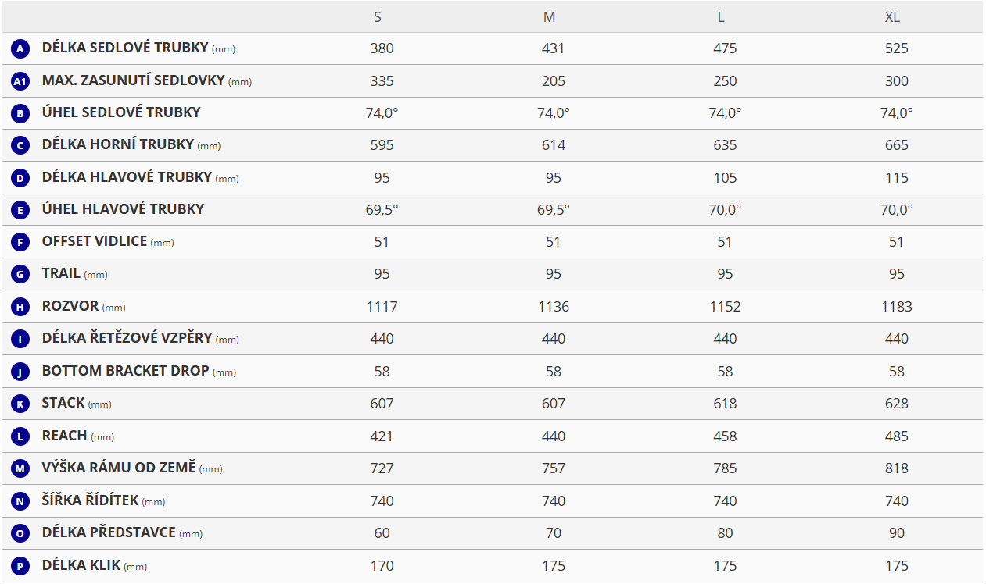Screen dimensions: 986x584
Task: Select the K icon beside Stack
Action: point(20,404)
